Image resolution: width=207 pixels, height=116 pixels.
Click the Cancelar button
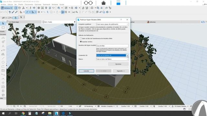coord(86,71)
